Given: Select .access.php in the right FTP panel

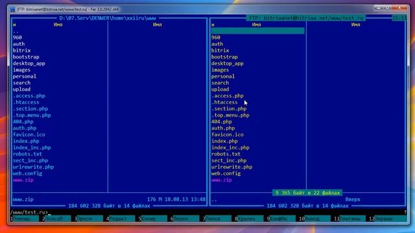Looking at the screenshot, I should [228, 96].
